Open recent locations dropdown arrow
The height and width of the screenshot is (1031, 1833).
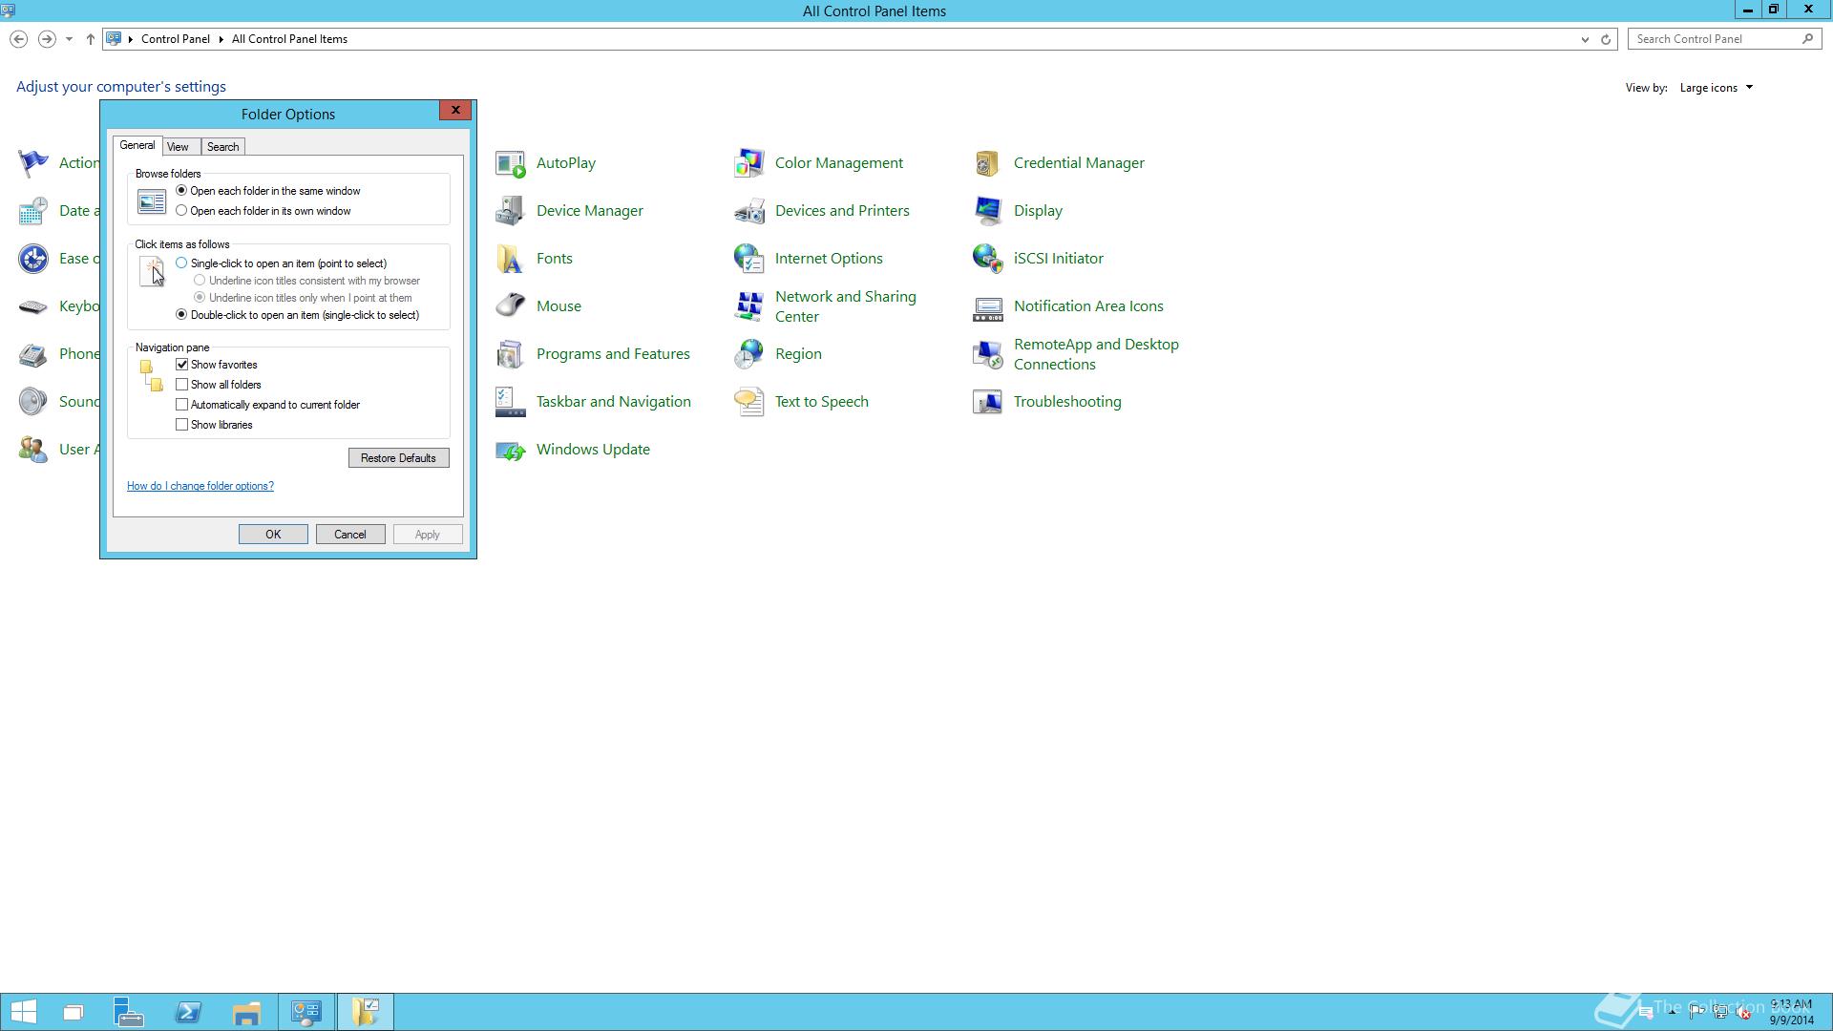(x=69, y=39)
